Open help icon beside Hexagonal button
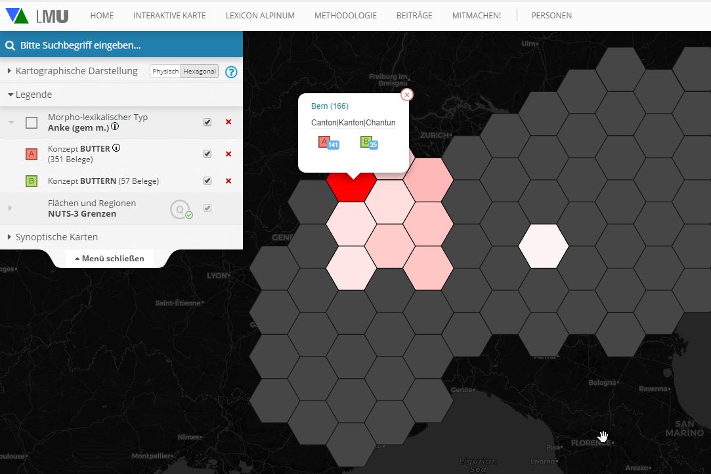 231,72
